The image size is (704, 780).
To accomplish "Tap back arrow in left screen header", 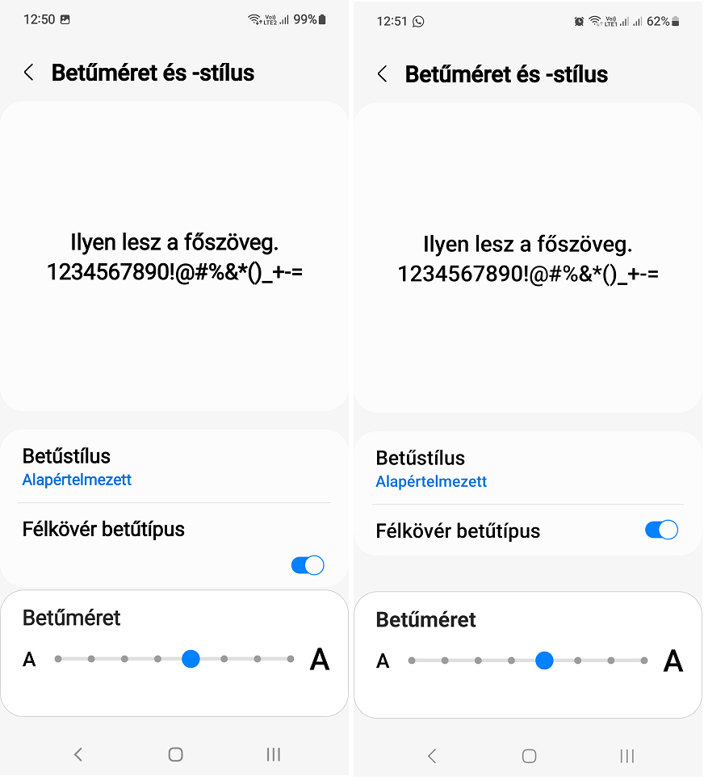I will [29, 73].
